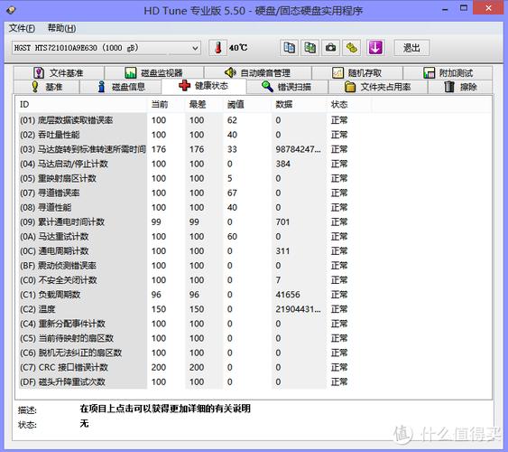Viewport: 508px width, 452px height.
Task: Select row (02) 吞吐量性能
Action: click(194, 135)
